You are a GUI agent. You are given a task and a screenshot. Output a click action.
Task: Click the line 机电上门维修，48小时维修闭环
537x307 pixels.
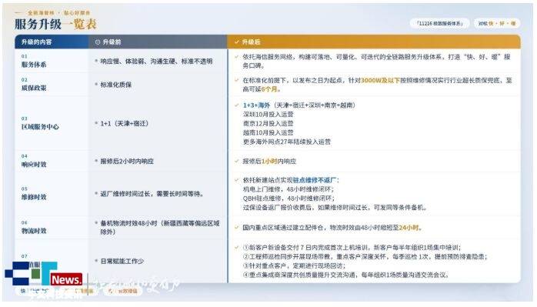point(289,189)
